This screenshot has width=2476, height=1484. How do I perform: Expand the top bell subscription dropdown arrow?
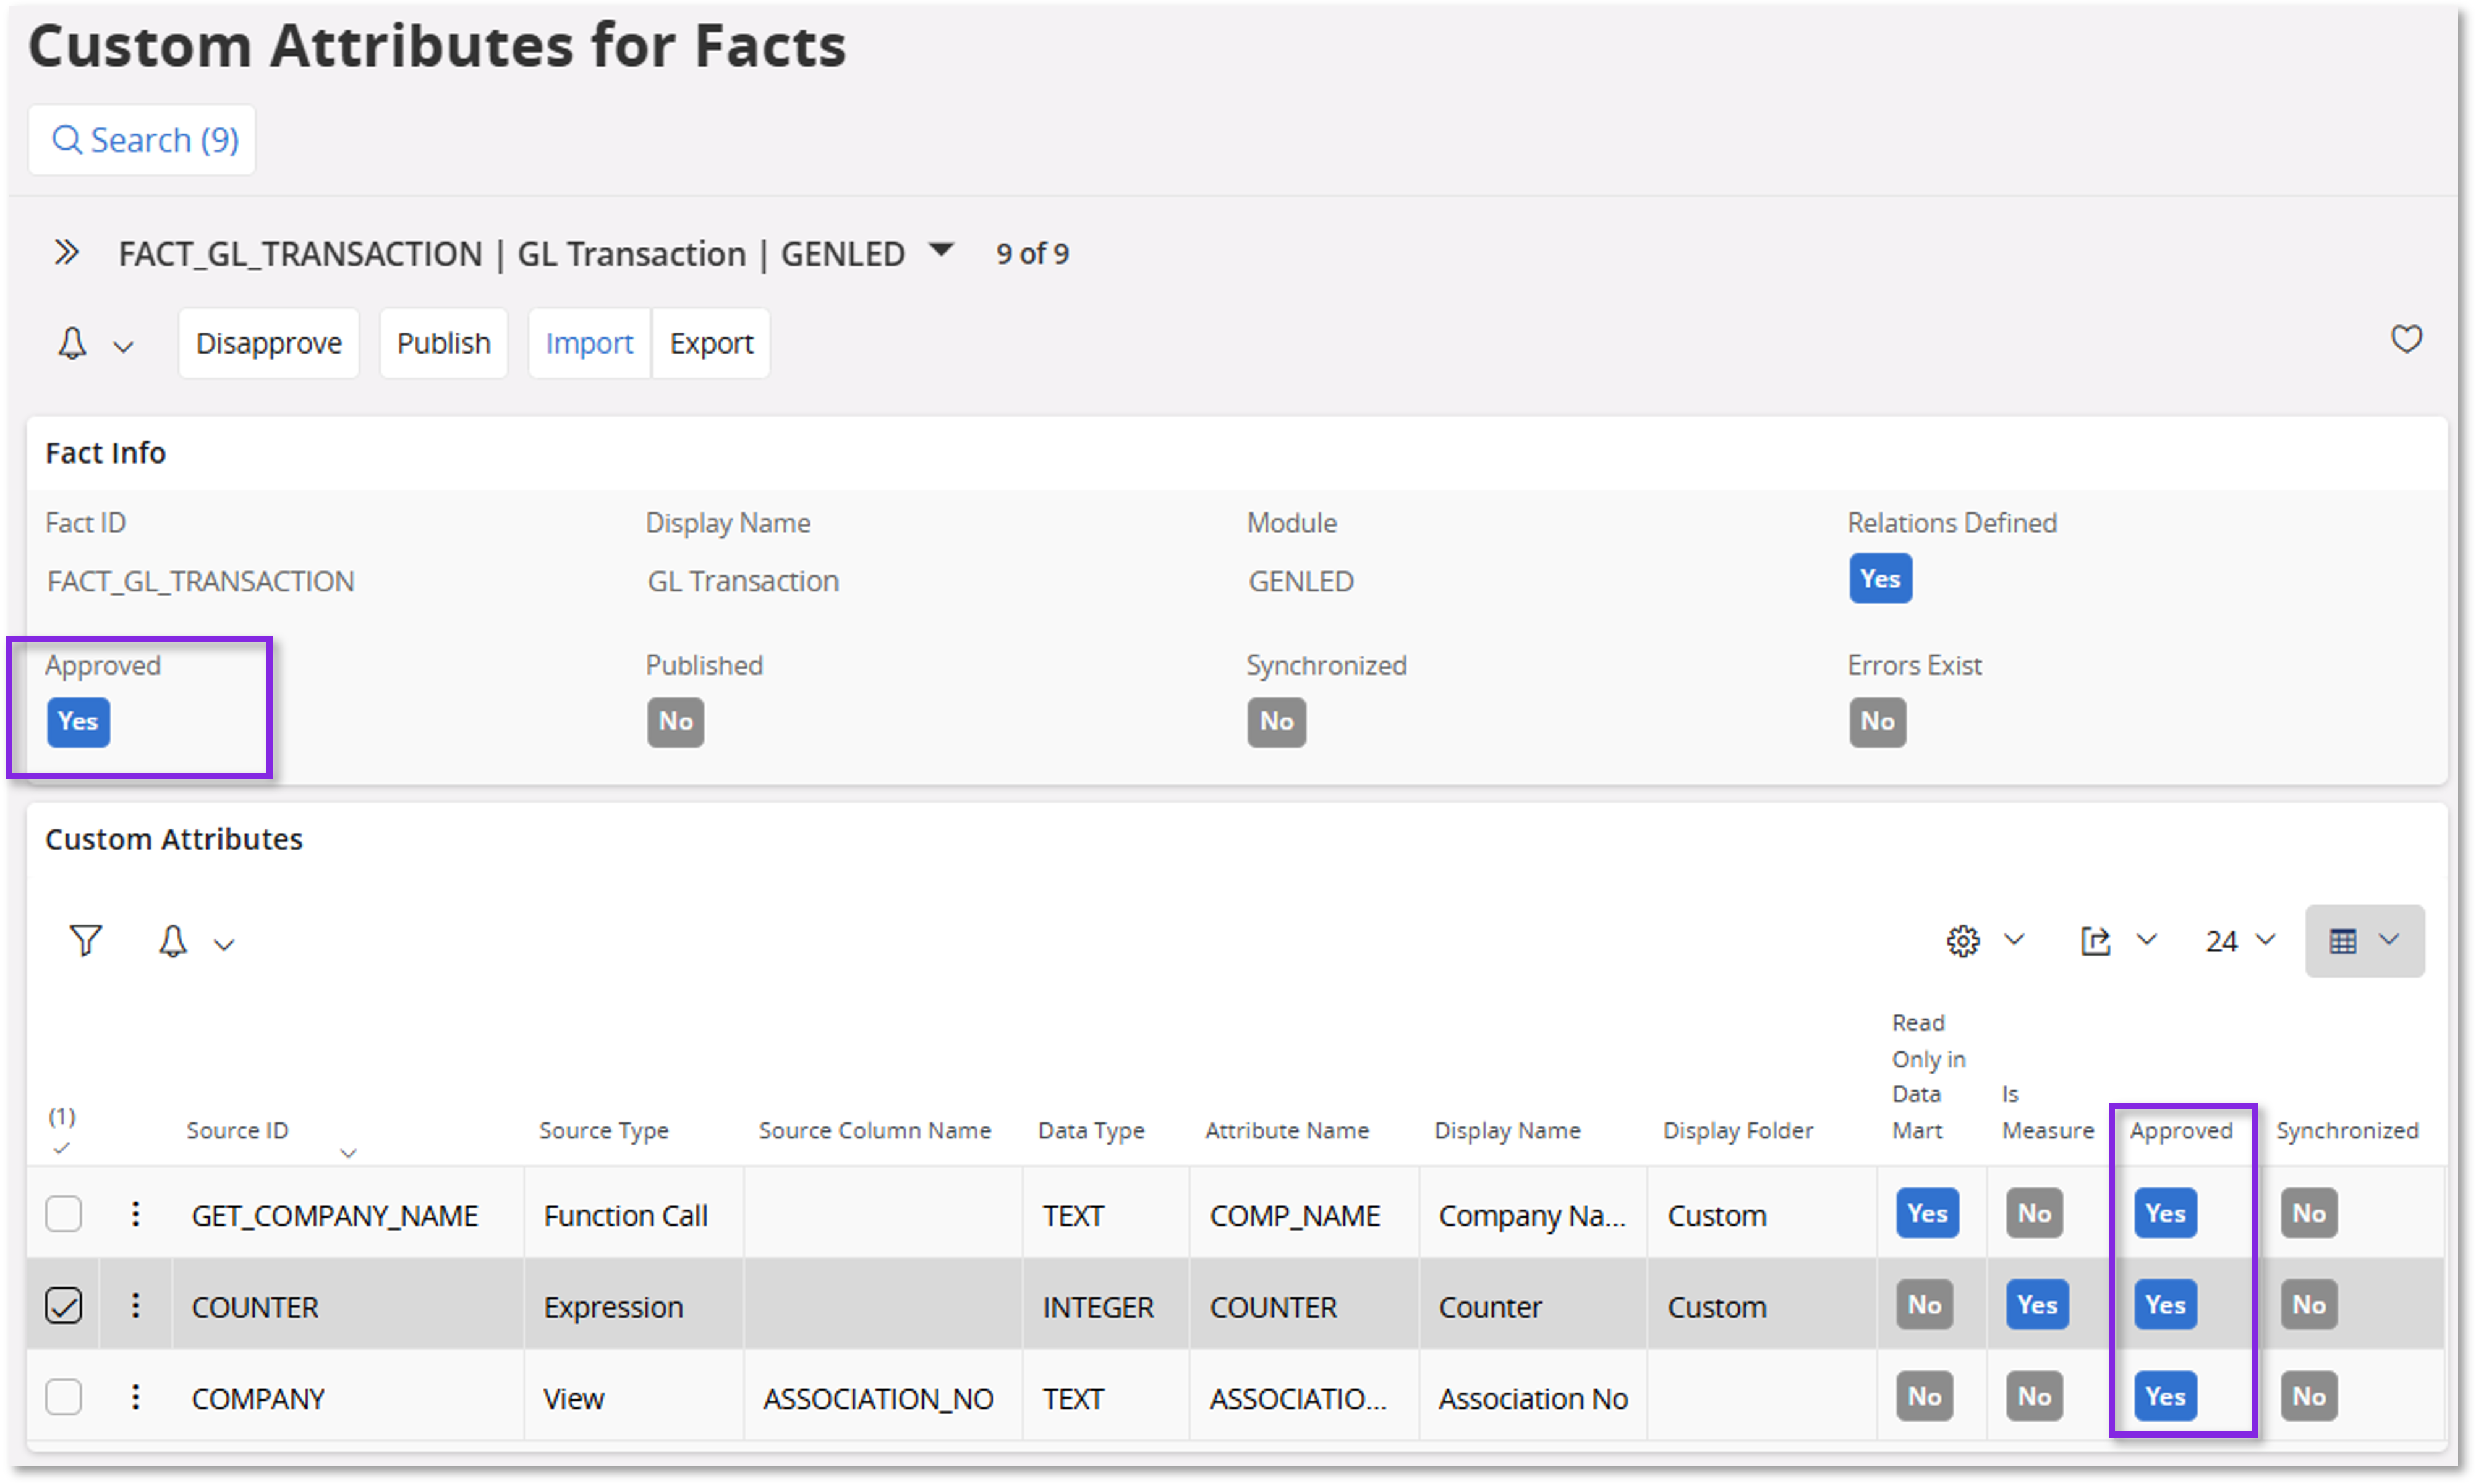[x=123, y=346]
